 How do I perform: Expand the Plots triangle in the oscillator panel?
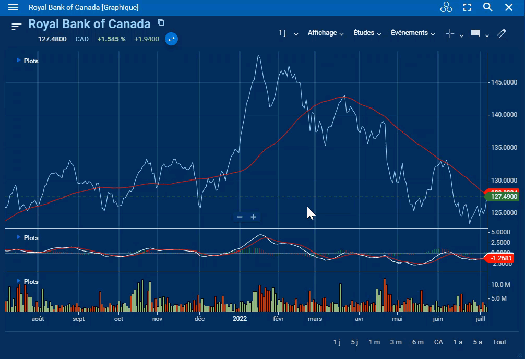(x=19, y=237)
